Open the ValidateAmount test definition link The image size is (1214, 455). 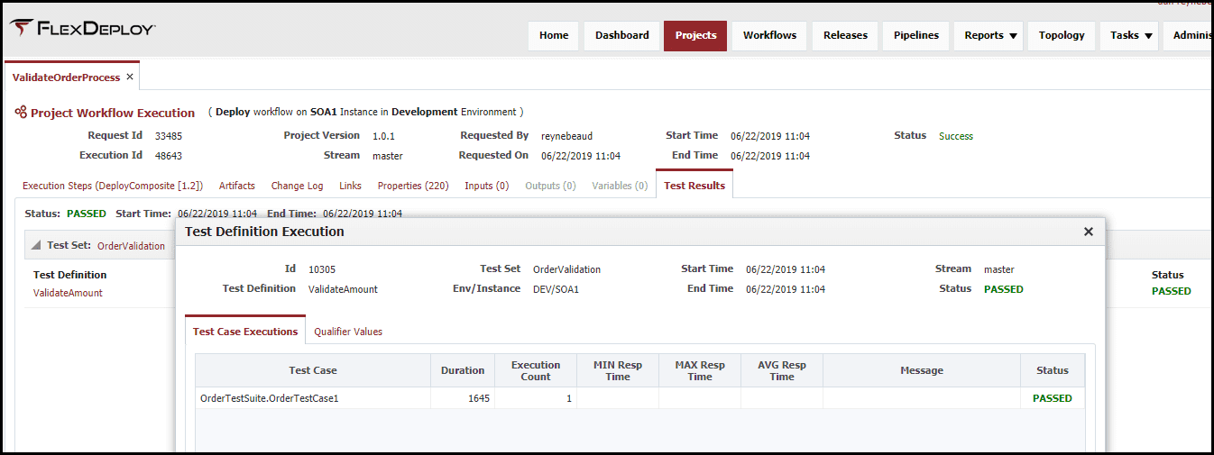(x=68, y=293)
